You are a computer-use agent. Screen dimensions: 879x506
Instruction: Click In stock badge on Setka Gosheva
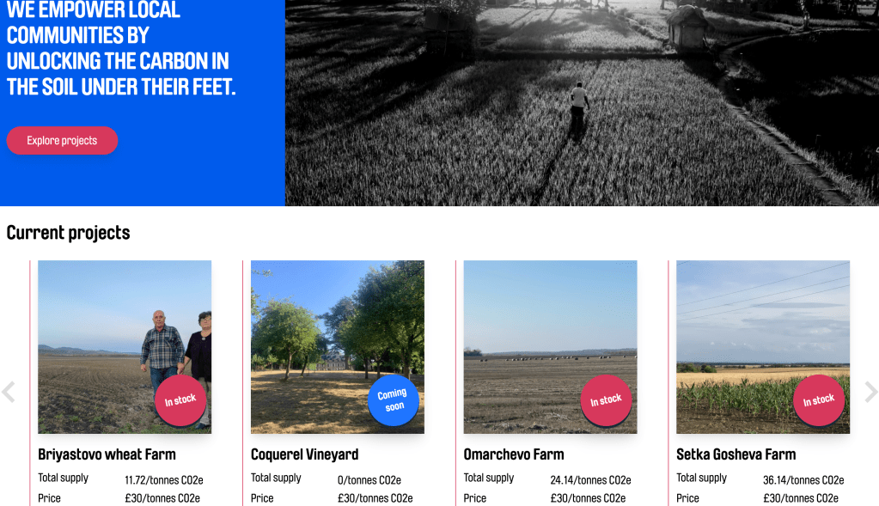coord(819,400)
